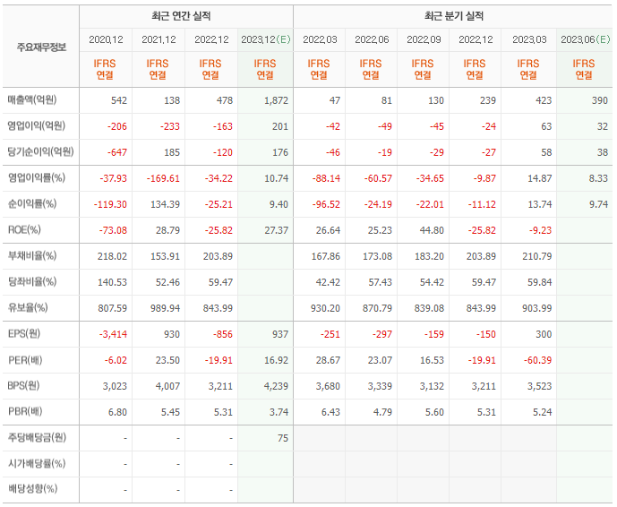Image resolution: width=617 pixels, height=507 pixels.
Task: Click the -29 quarterly net income value
Action: click(437, 153)
